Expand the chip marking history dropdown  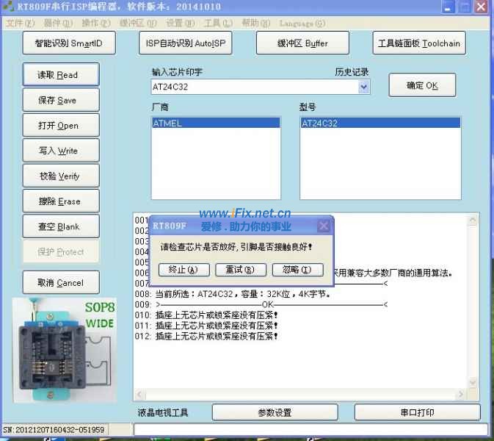[363, 87]
